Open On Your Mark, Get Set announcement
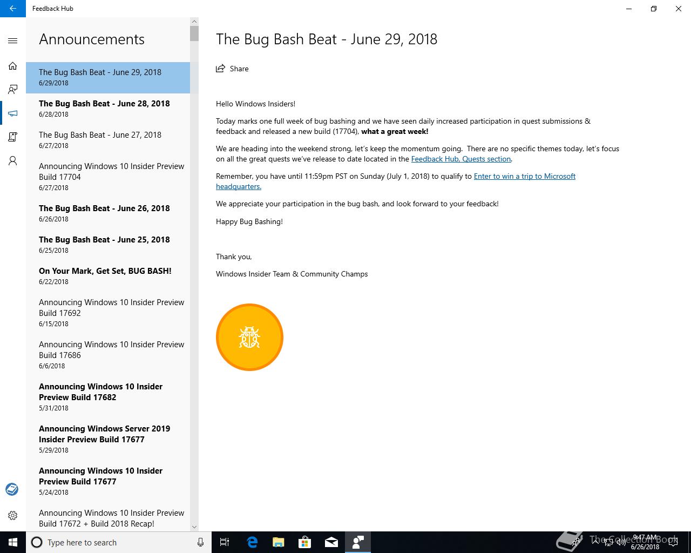This screenshot has width=691, height=553. pyautogui.click(x=108, y=276)
